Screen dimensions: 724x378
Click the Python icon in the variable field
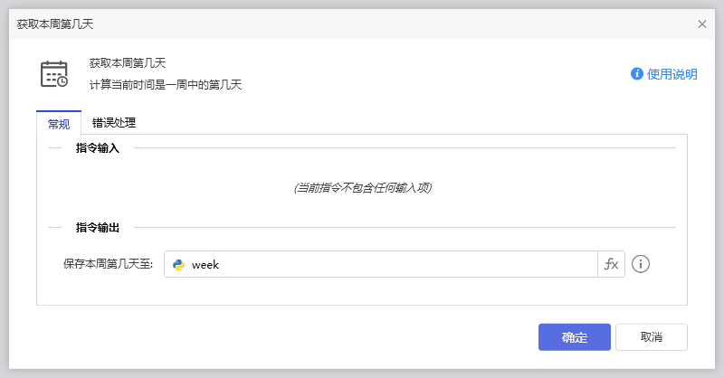point(179,265)
